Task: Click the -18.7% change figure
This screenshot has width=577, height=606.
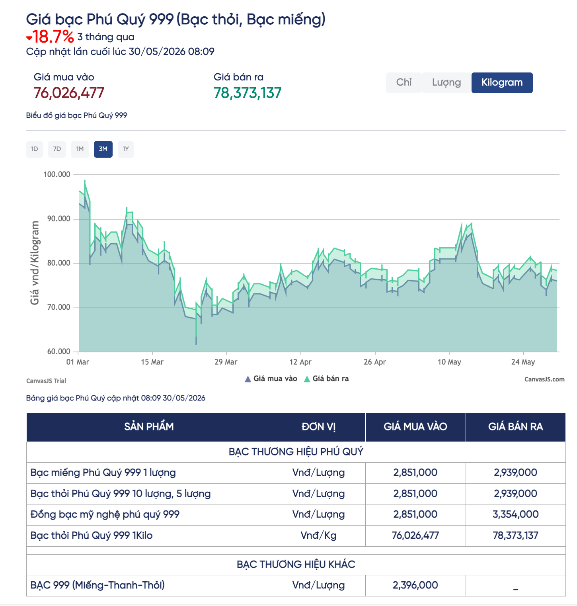Action: pos(53,37)
